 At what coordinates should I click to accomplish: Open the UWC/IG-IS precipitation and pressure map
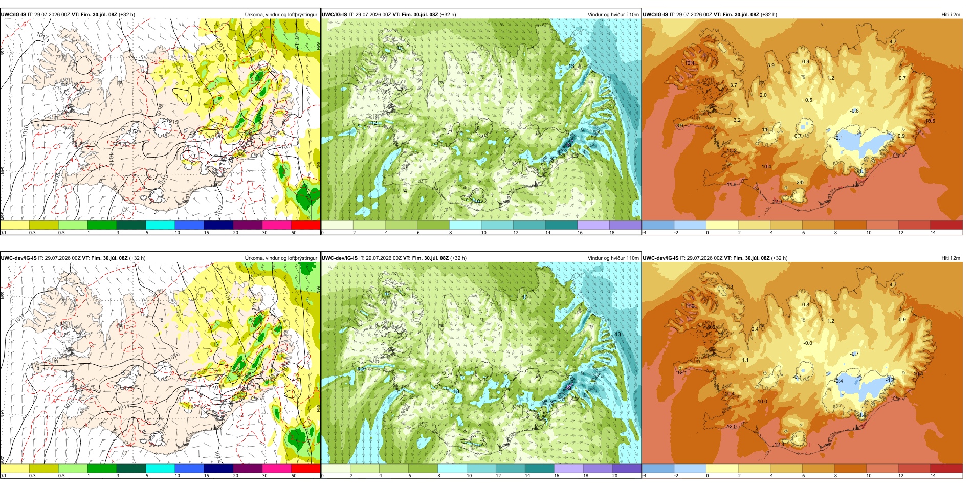pos(160,120)
